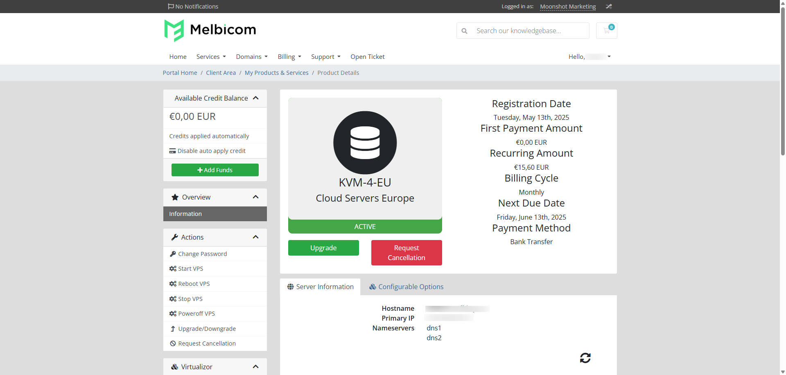This screenshot has height=375, width=786.
Task: Click the gears icon beside Poweroff VPS
Action: coord(173,314)
